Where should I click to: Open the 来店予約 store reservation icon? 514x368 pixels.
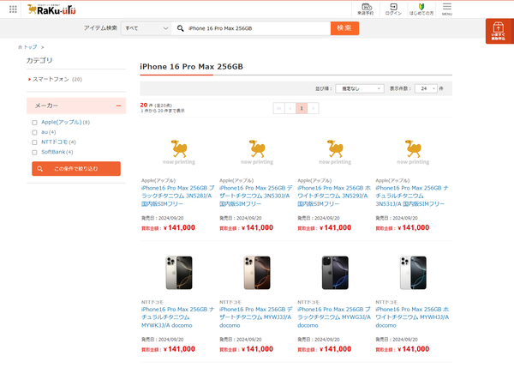point(367,9)
